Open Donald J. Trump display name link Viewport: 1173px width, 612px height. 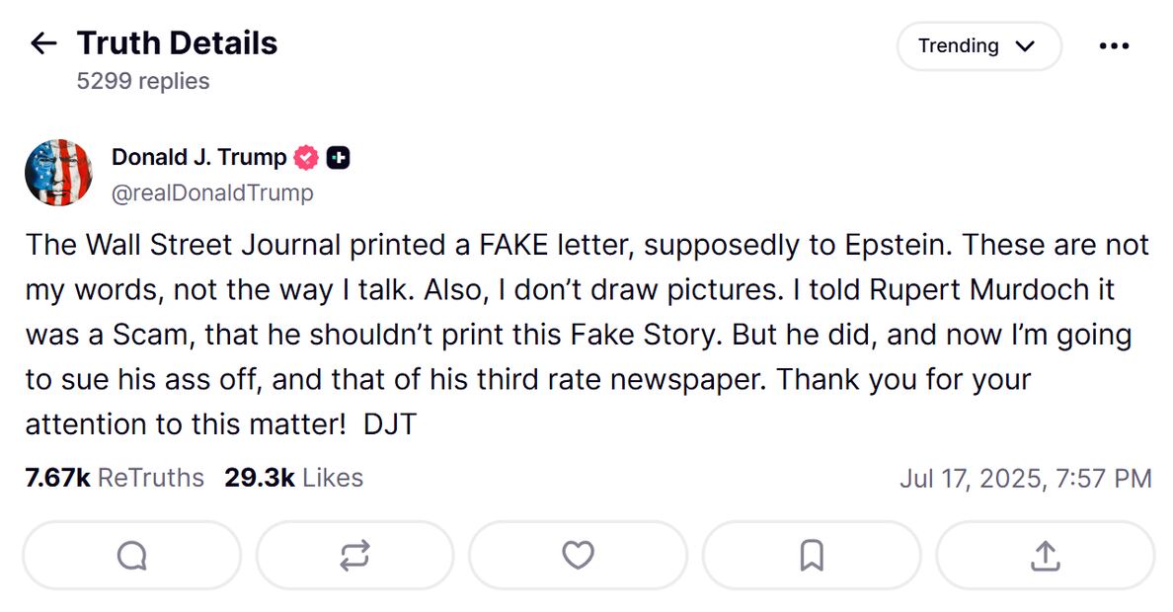tap(198, 157)
